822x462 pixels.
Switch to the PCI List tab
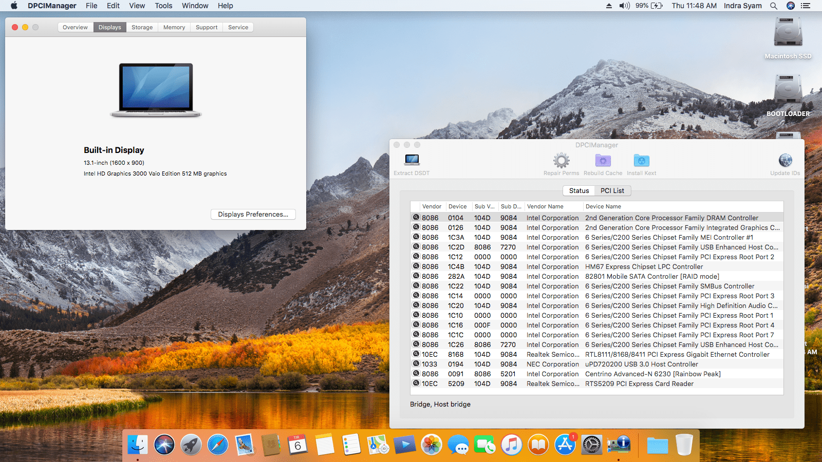[612, 190]
